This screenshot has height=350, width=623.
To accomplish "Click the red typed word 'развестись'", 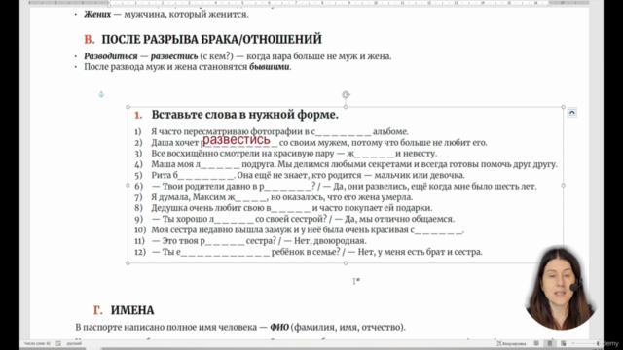I will coord(236,140).
